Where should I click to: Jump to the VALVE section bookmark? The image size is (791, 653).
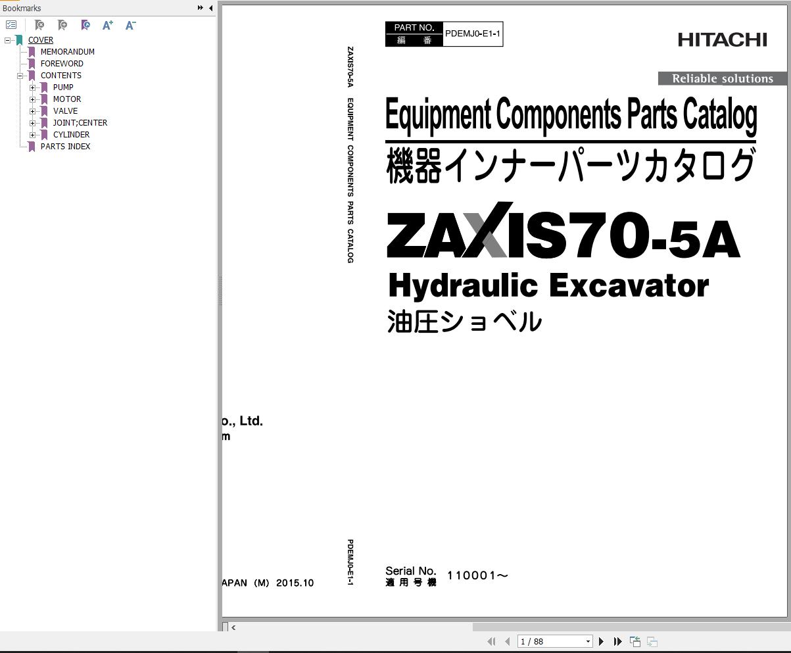coord(65,111)
